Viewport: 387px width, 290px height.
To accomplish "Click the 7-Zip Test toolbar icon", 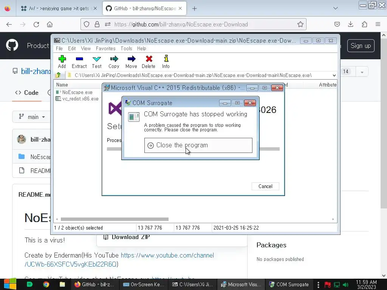I will [x=96, y=62].
